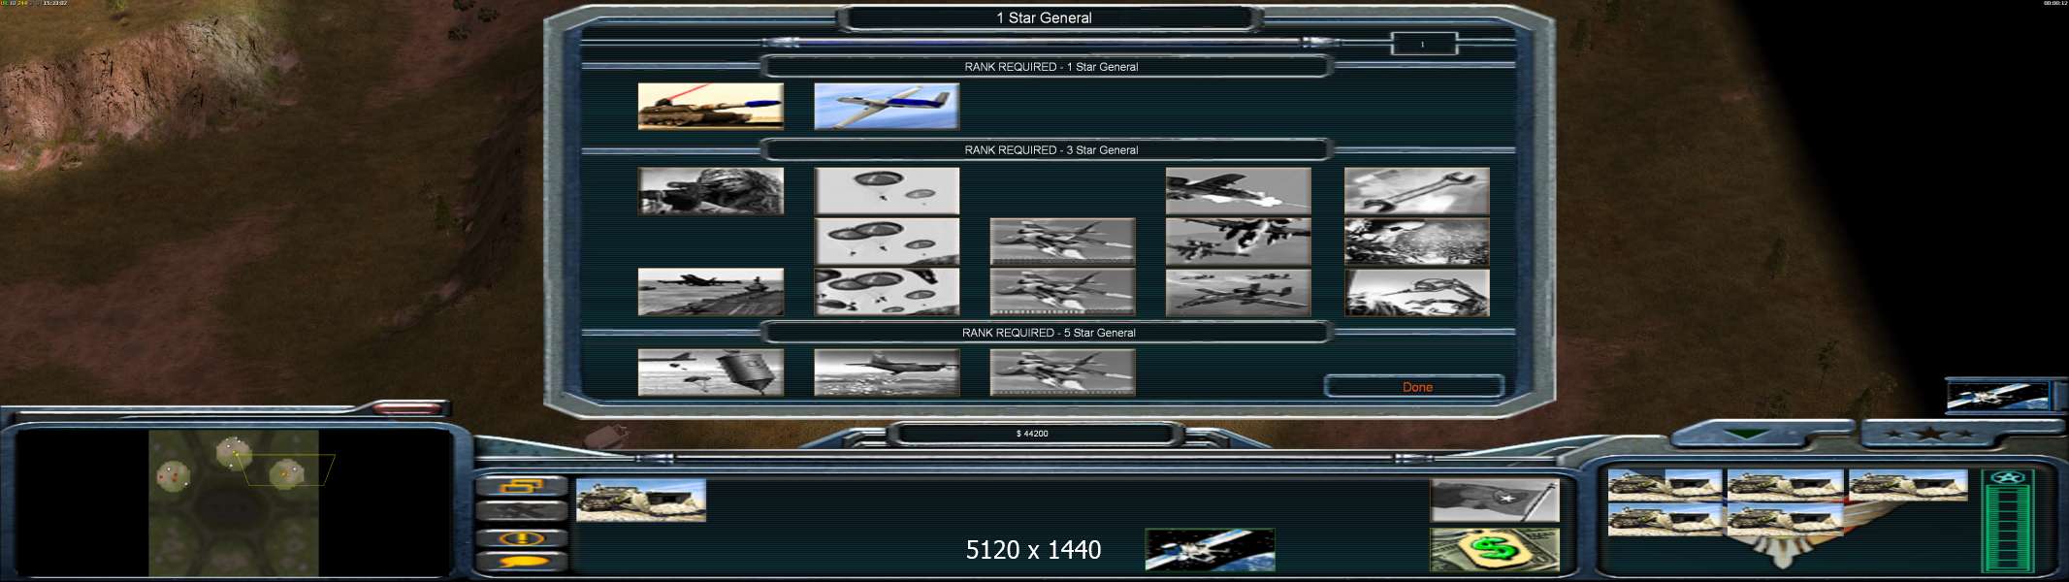The image size is (2069, 582).
Task: Place a beacon with the exclamation button
Action: coord(522,537)
